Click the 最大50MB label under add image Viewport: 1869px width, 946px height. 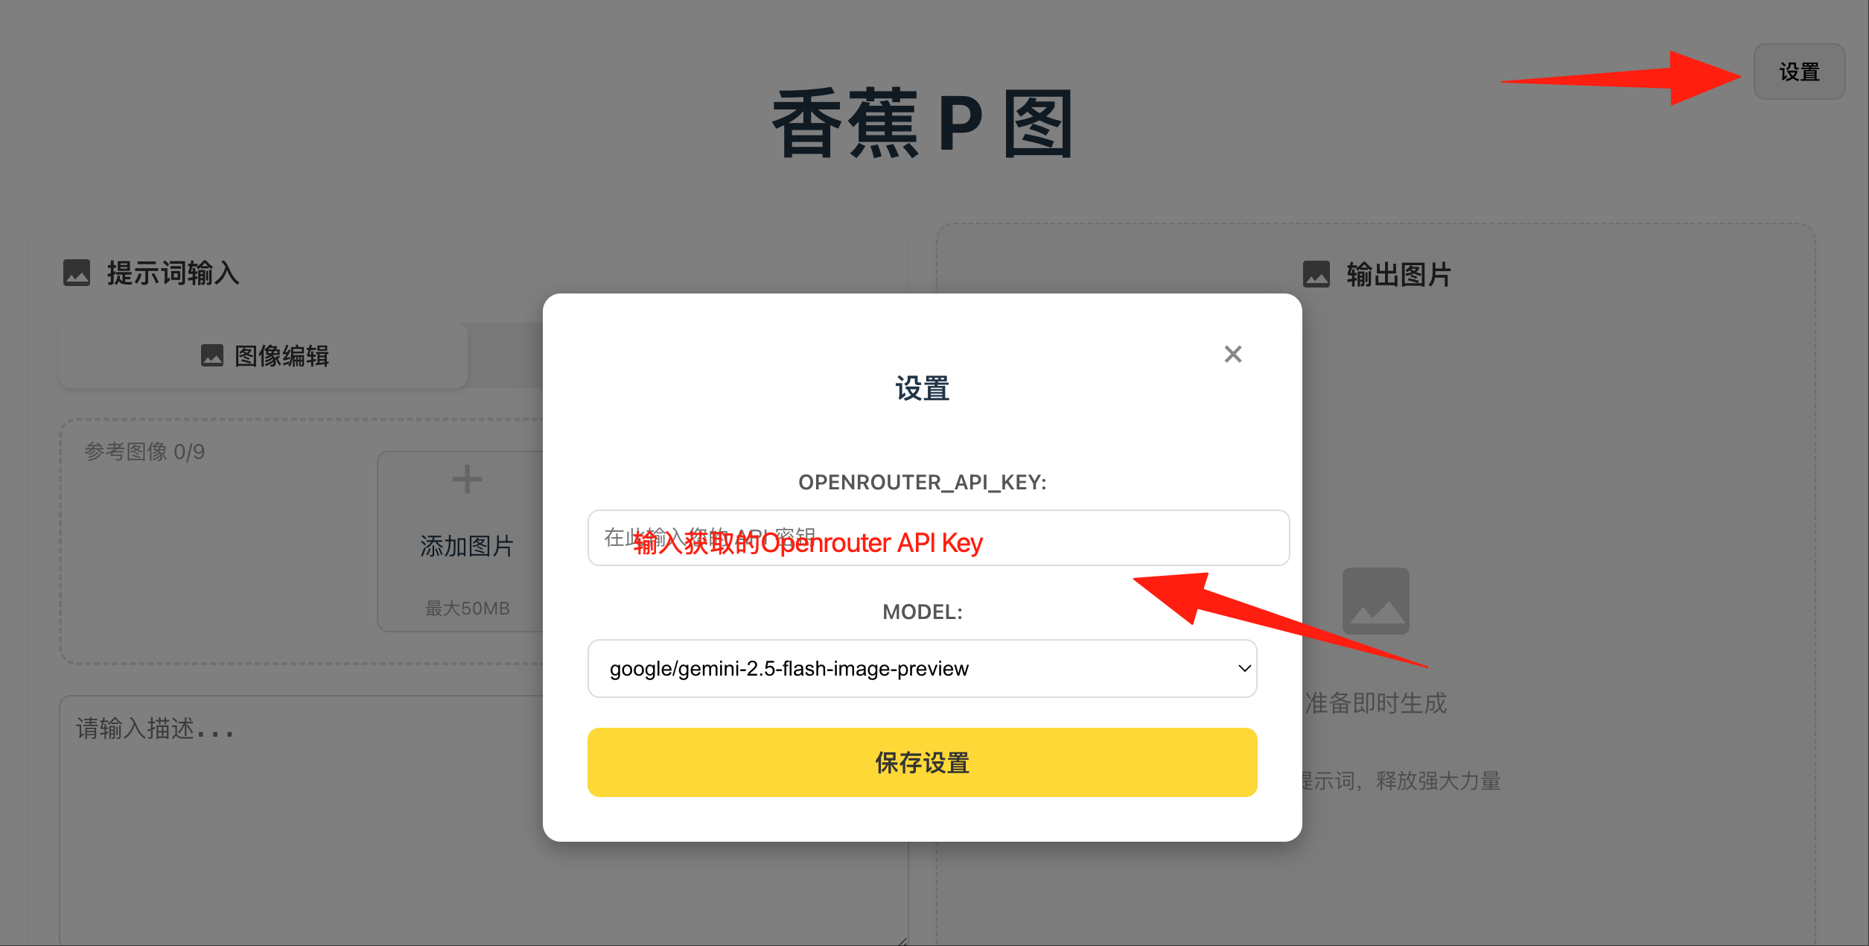(x=467, y=609)
